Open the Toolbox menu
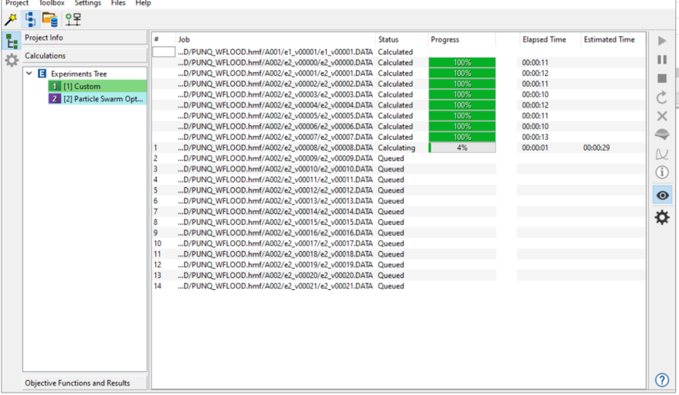This screenshot has height=395, width=679. coord(52,3)
